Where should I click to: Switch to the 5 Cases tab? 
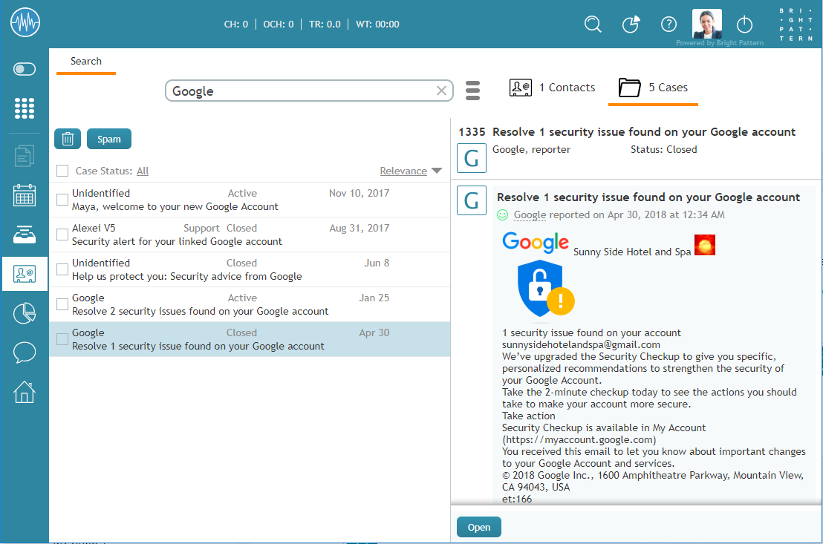coord(653,88)
